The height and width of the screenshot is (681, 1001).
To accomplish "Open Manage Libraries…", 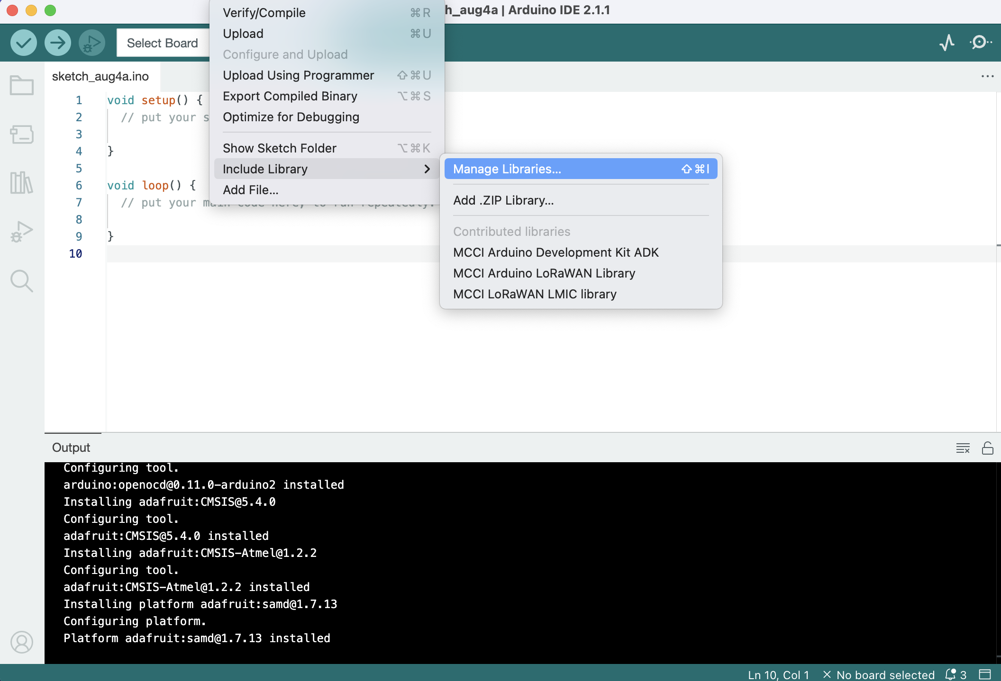I will [581, 169].
